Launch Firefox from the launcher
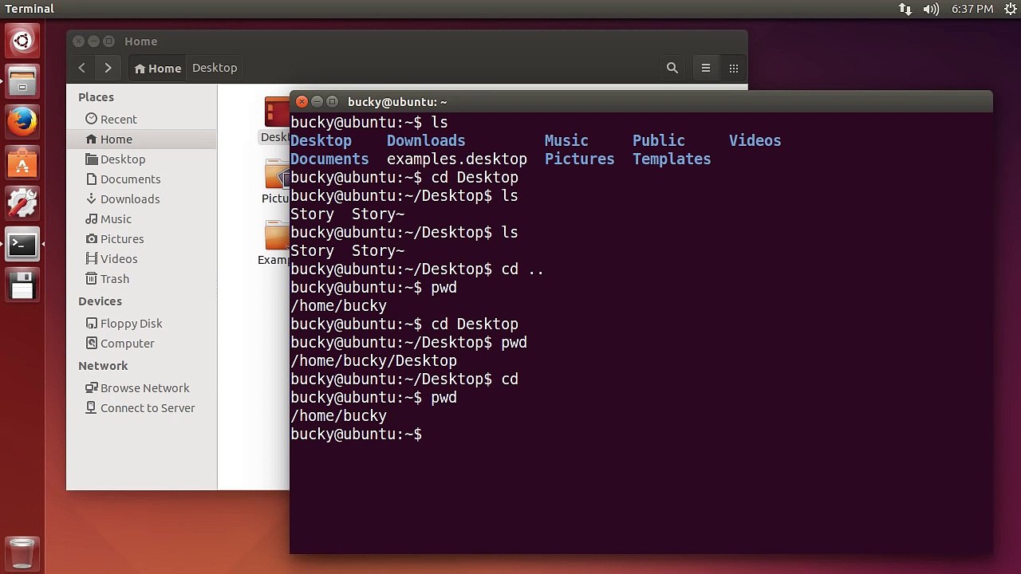This screenshot has width=1021, height=574. [x=22, y=122]
